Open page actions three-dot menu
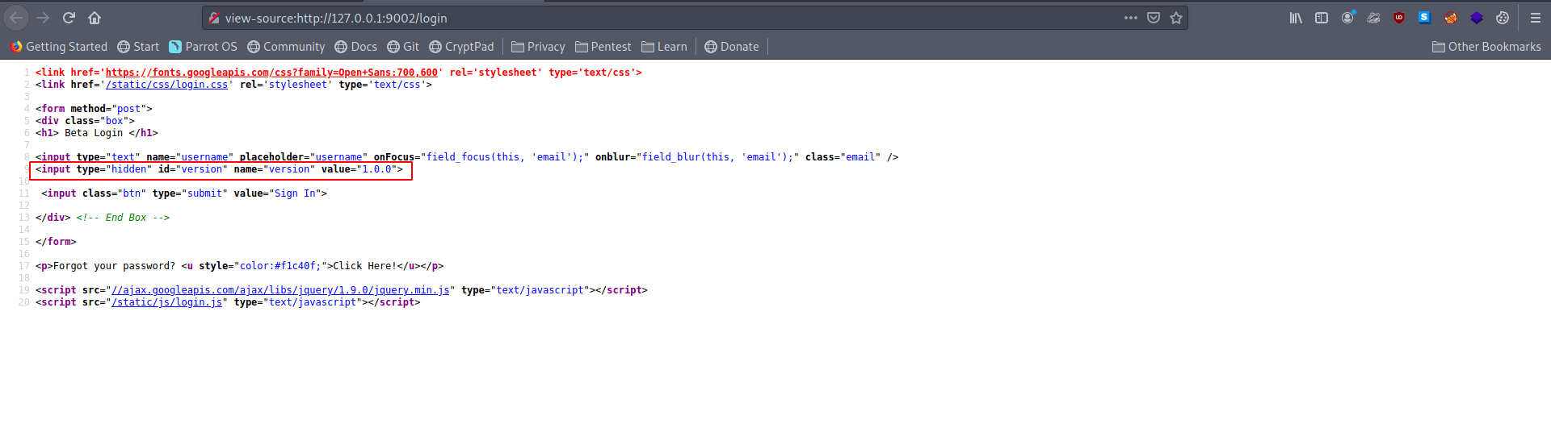The image size is (1551, 424). click(x=1130, y=18)
